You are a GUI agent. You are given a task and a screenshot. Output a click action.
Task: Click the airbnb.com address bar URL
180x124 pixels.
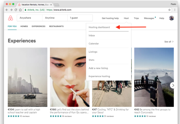click(x=59, y=10)
